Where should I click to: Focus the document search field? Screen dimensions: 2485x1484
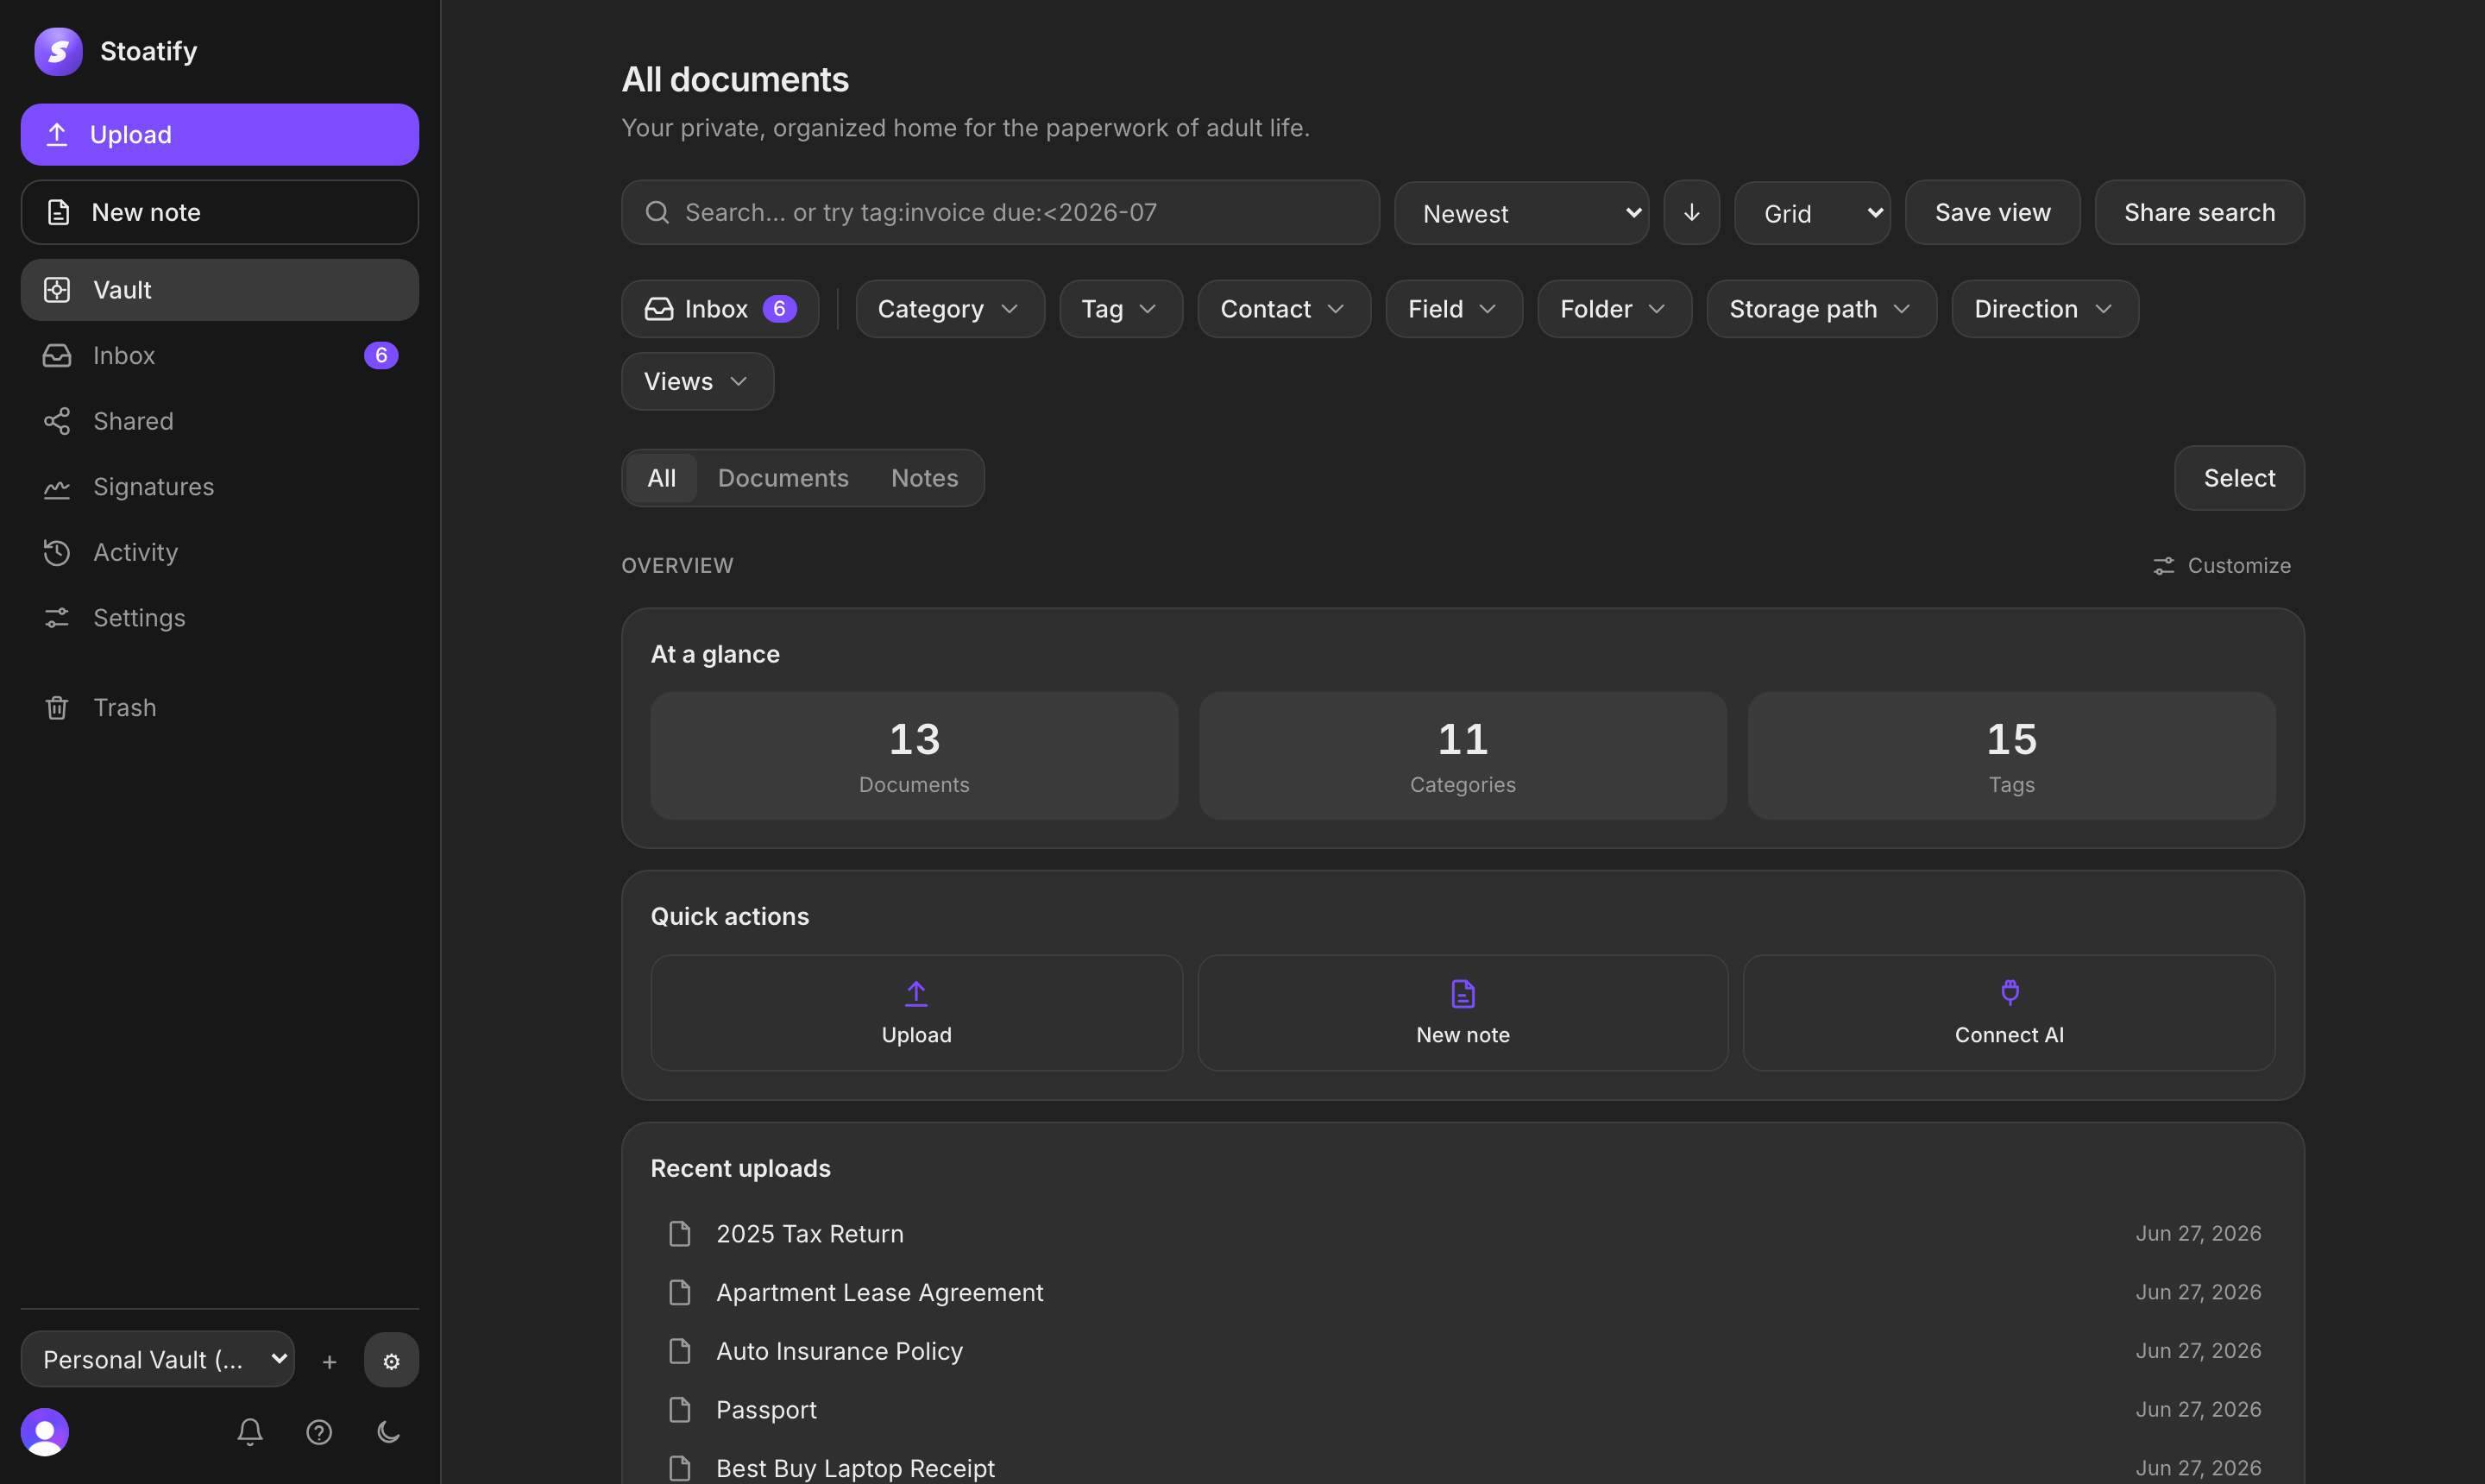click(1000, 212)
